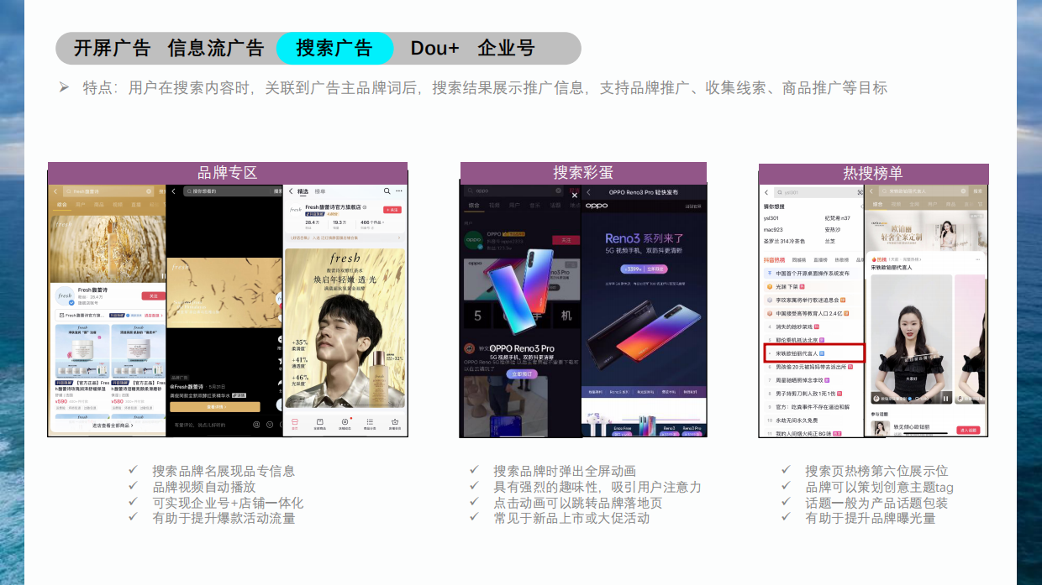Open 宋轶欧铂丽代言人 hot search entry
This screenshot has height=585, width=1042.
coord(798,353)
